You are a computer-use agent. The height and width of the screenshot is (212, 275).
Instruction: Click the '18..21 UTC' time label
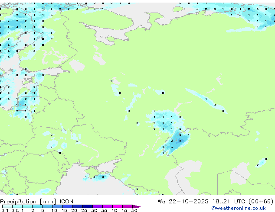[x=230, y=201]
